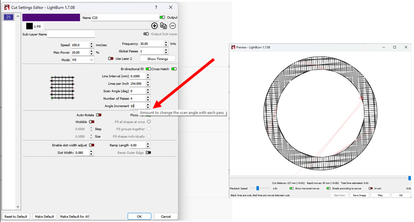Click the Show Timings button
414x222 pixels.
point(158,59)
